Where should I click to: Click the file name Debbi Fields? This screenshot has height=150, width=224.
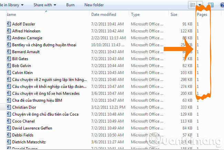(x=23, y=135)
